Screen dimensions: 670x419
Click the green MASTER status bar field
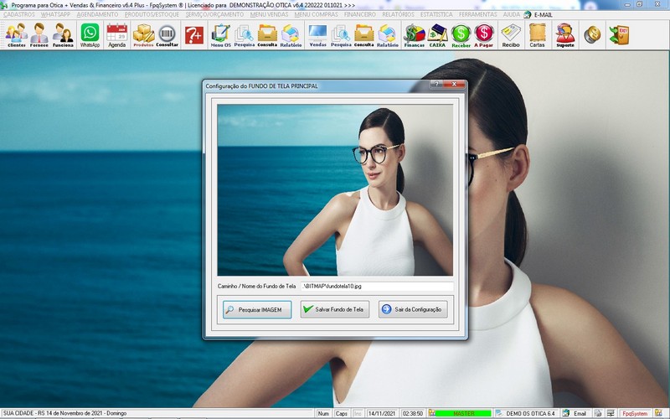pos(463,413)
